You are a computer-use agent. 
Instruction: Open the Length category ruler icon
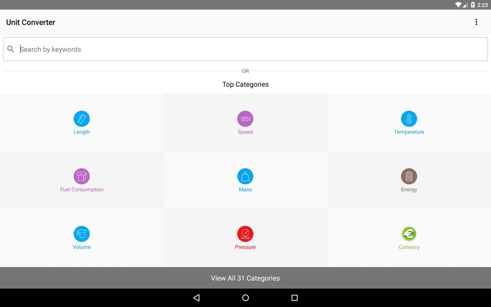coord(81,119)
